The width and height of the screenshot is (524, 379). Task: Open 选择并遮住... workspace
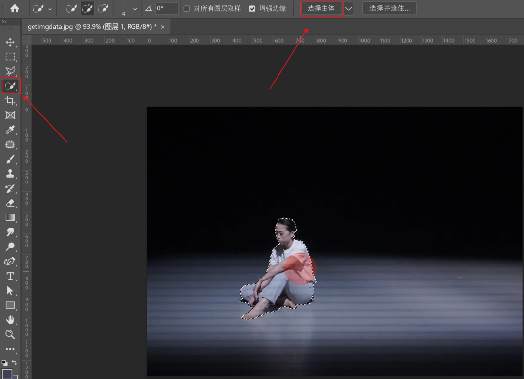click(x=390, y=9)
